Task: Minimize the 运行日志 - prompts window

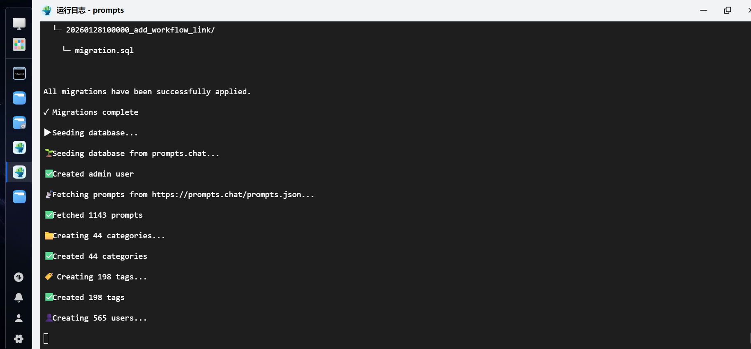Action: pyautogui.click(x=704, y=10)
